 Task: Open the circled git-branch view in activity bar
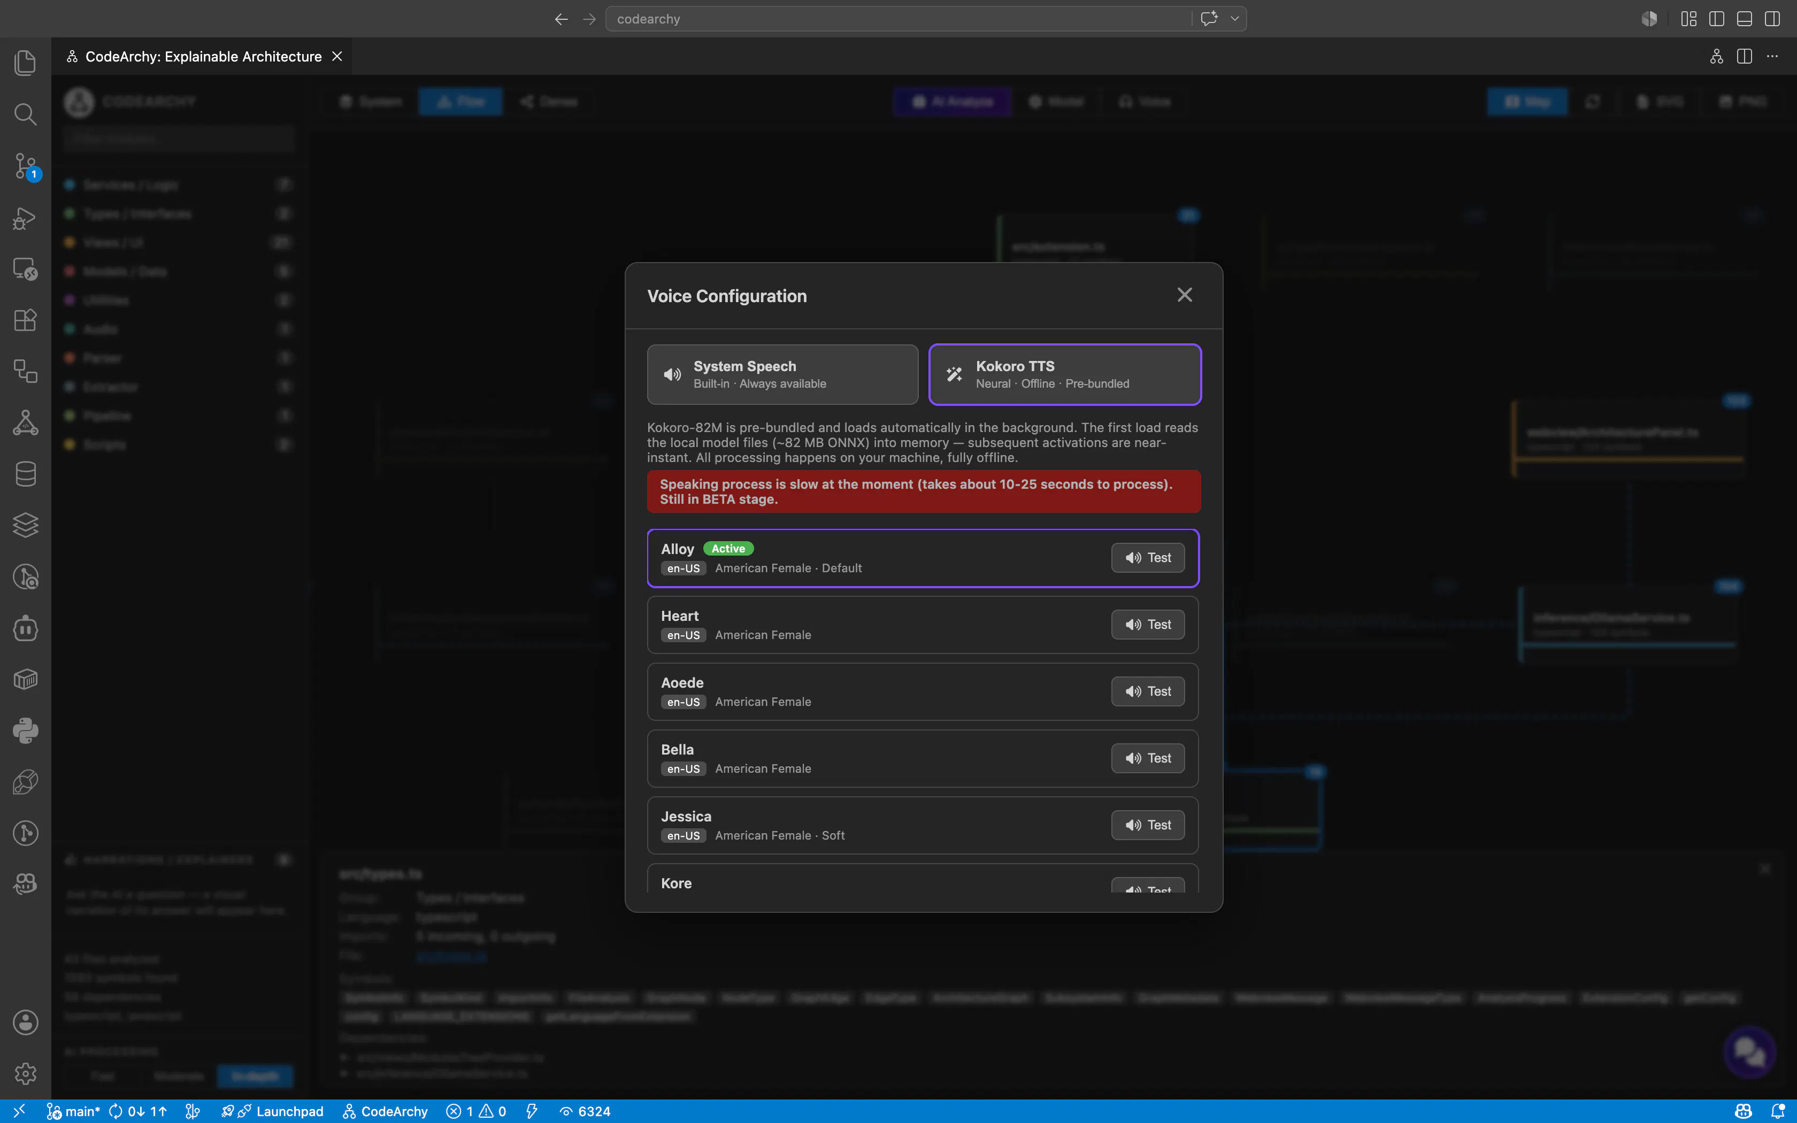pyautogui.click(x=25, y=833)
